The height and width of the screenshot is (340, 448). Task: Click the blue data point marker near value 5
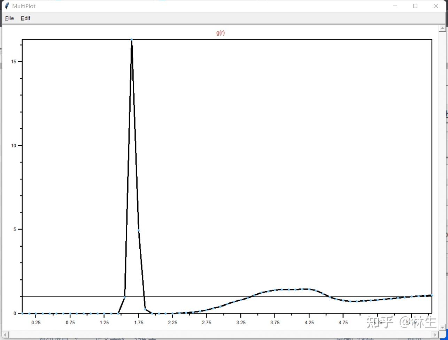[138, 230]
